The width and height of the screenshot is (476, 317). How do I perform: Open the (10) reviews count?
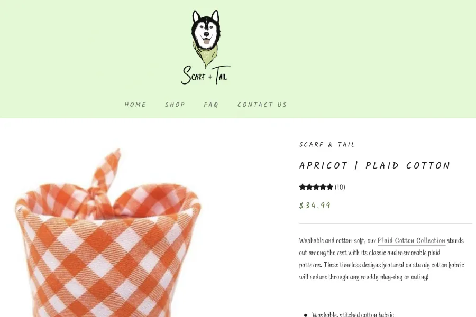click(x=340, y=187)
